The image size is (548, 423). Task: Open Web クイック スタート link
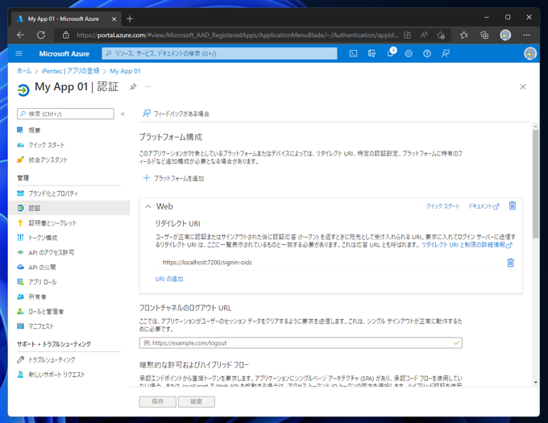(442, 206)
